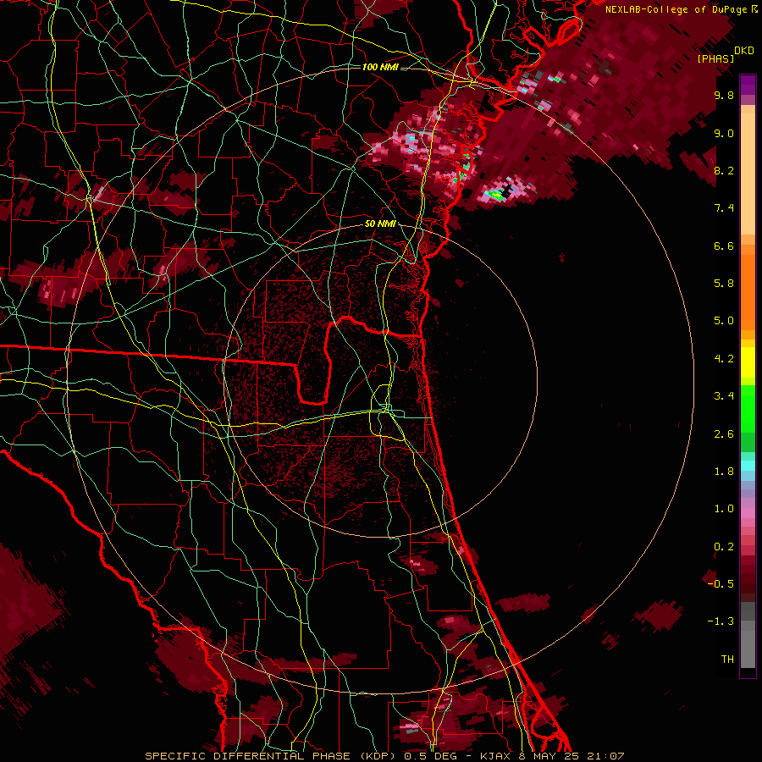The height and width of the screenshot is (762, 762).
Task: Click the 9.0 scale value
Action: 724,134
